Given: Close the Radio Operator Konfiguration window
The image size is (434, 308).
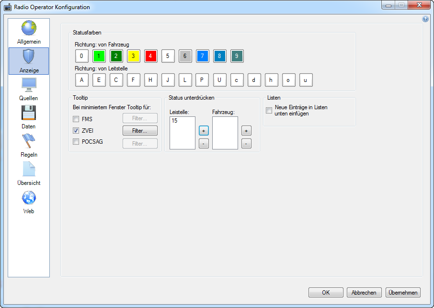Looking at the screenshot, I should (x=419, y=5).
